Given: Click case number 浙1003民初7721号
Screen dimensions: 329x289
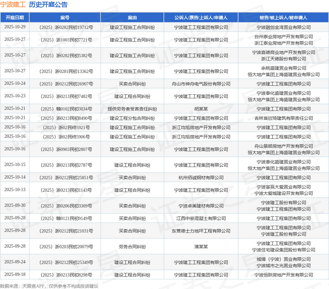Looking at the screenshot, I should coord(66,40).
